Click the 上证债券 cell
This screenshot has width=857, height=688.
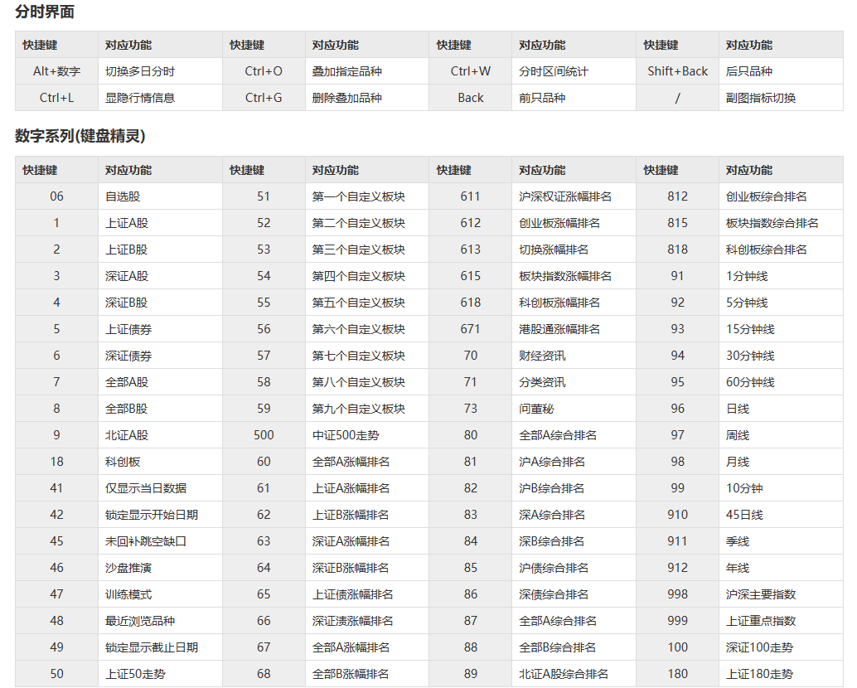[160, 329]
